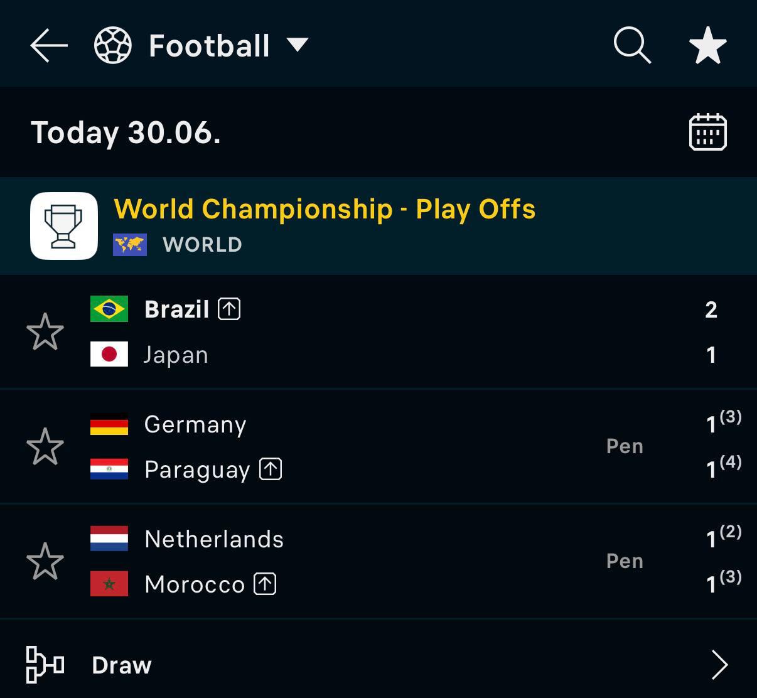This screenshot has width=757, height=698.
Task: Go back using the left arrow
Action: [49, 45]
